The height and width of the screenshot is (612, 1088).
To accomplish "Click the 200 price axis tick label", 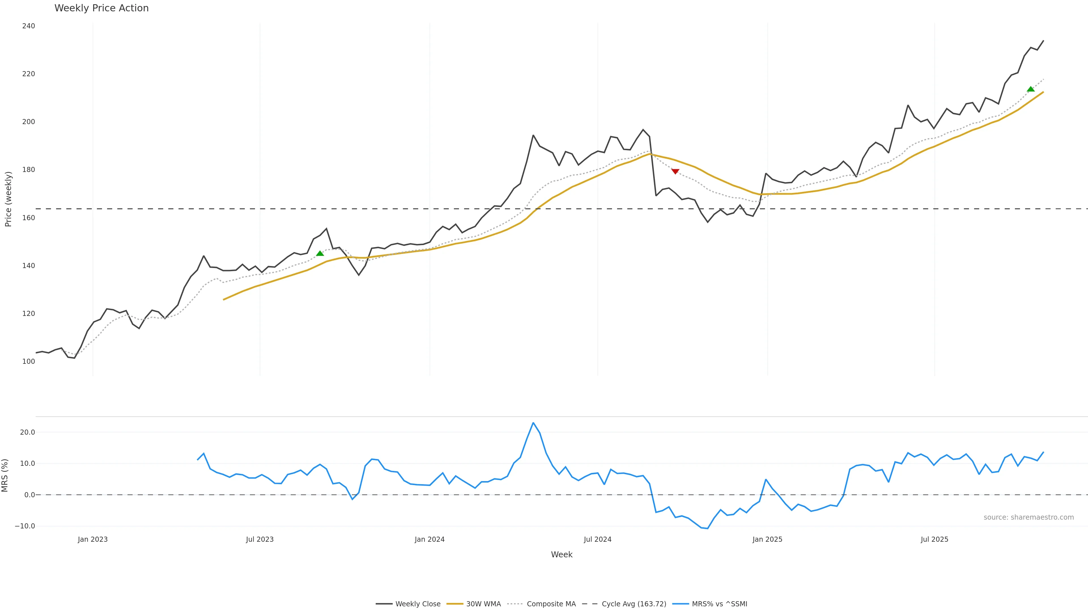I will [28, 122].
